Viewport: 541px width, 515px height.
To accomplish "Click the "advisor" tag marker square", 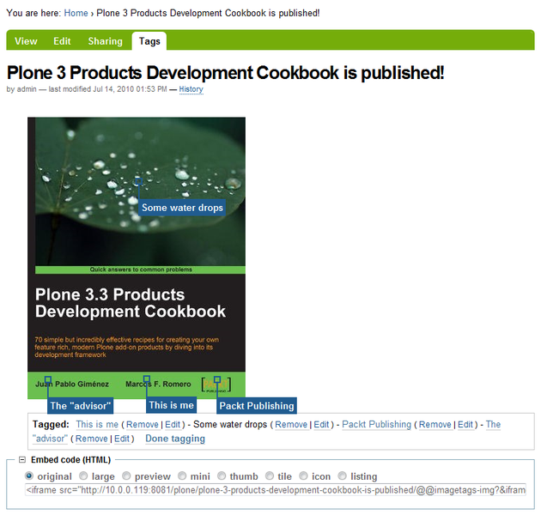I will [x=48, y=379].
